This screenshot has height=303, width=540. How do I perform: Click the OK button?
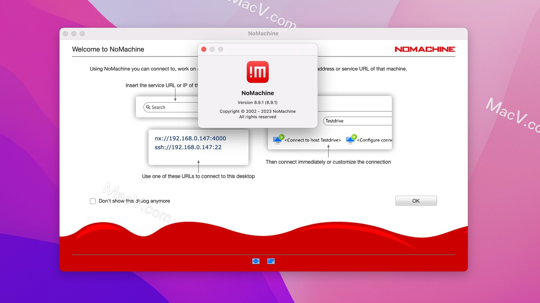coord(416,201)
